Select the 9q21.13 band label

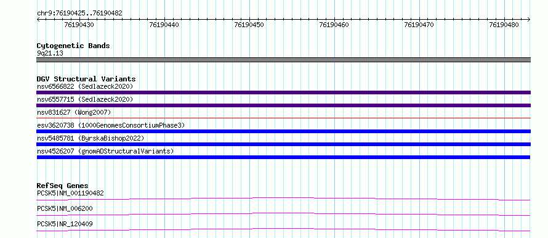[50, 54]
